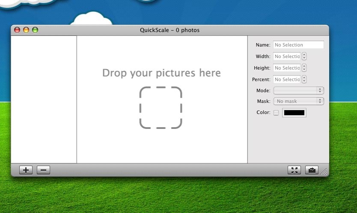Viewport: 357px width, 213px height.
Task: Click the export folder icon button
Action: 312,170
